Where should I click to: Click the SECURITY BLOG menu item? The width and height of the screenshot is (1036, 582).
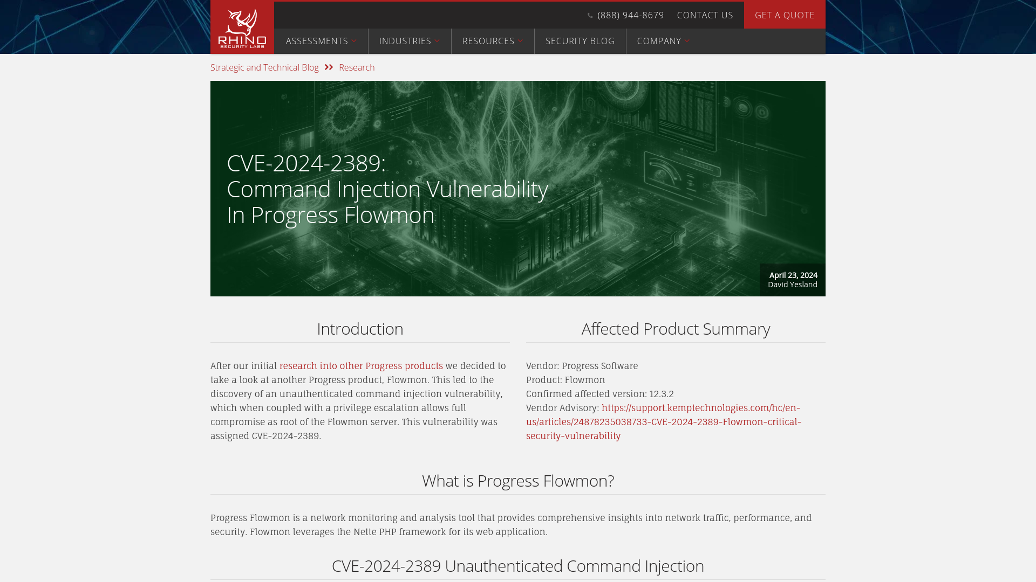click(x=580, y=40)
